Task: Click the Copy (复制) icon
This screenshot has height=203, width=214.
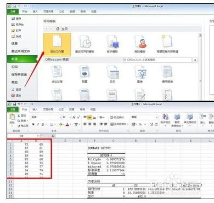Action: click(x=22, y=120)
